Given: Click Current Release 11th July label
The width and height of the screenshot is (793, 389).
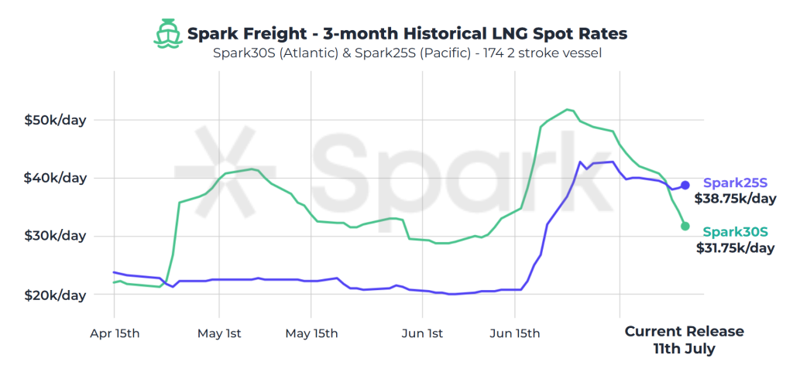Looking at the screenshot, I should pos(685,340).
